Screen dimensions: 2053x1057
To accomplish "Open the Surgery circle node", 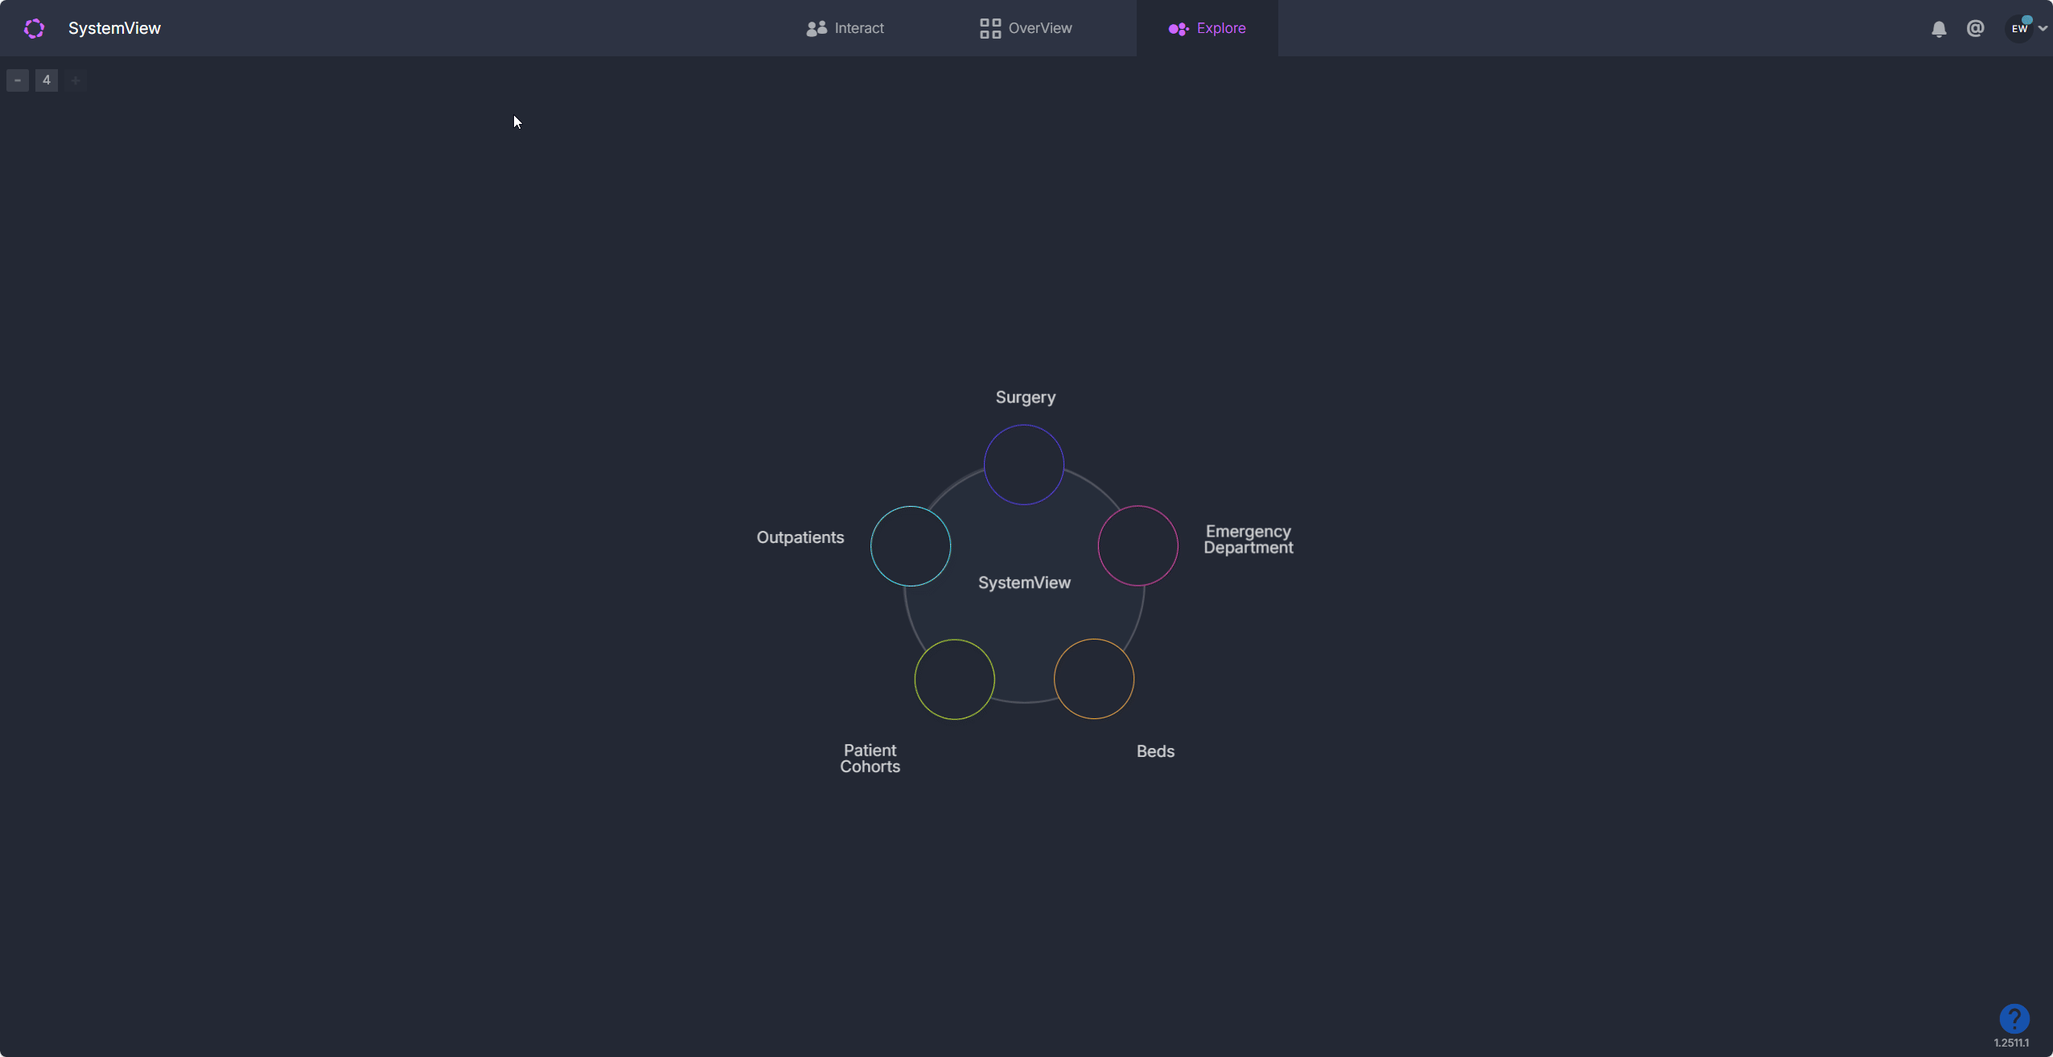I will (x=1024, y=465).
